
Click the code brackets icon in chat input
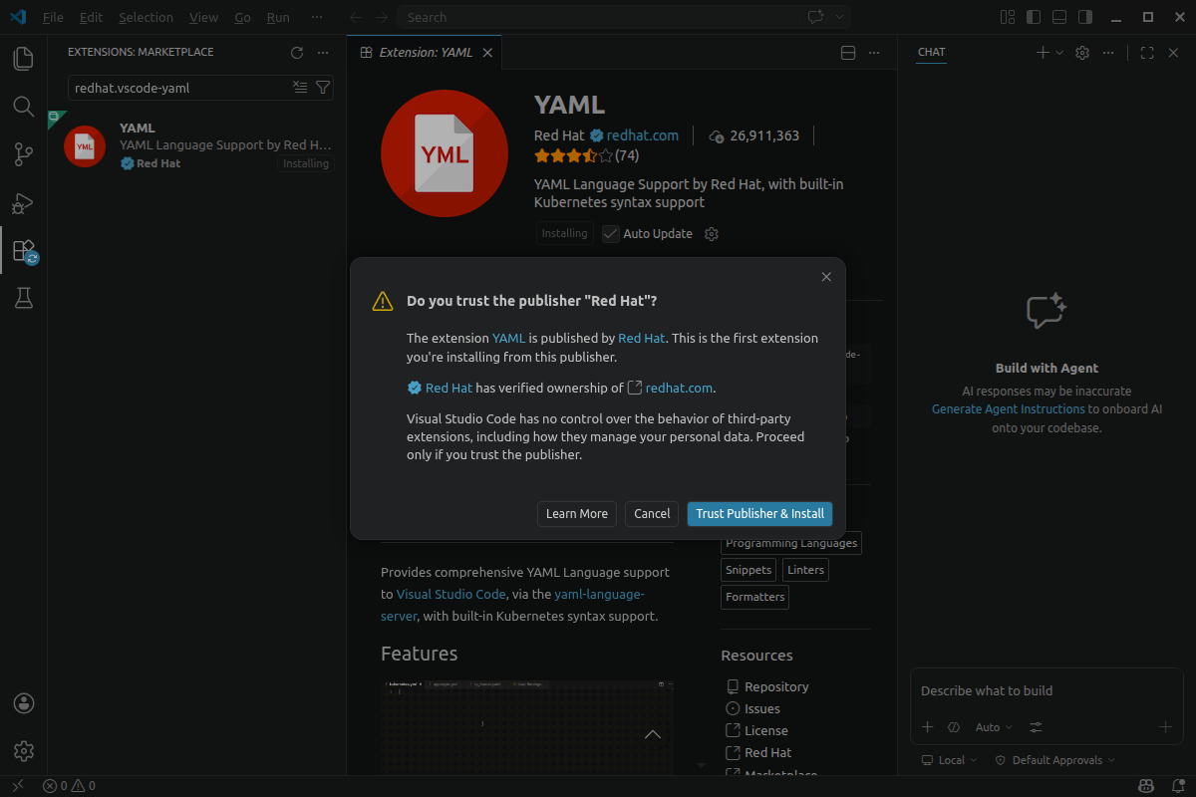point(954,727)
